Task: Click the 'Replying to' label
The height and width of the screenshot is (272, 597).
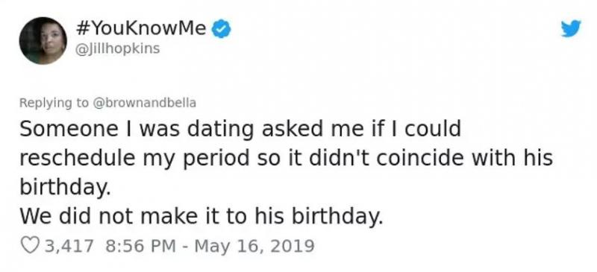Action: click(54, 103)
